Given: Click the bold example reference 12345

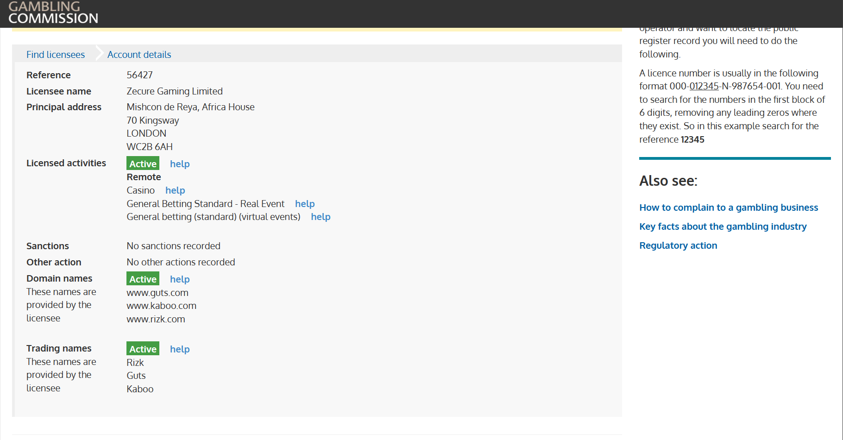Looking at the screenshot, I should [692, 139].
